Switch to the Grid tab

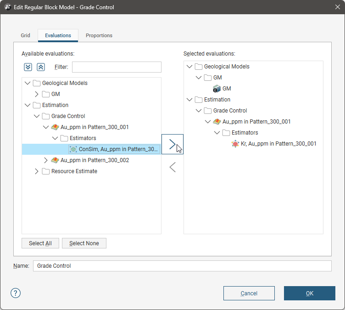coord(25,35)
